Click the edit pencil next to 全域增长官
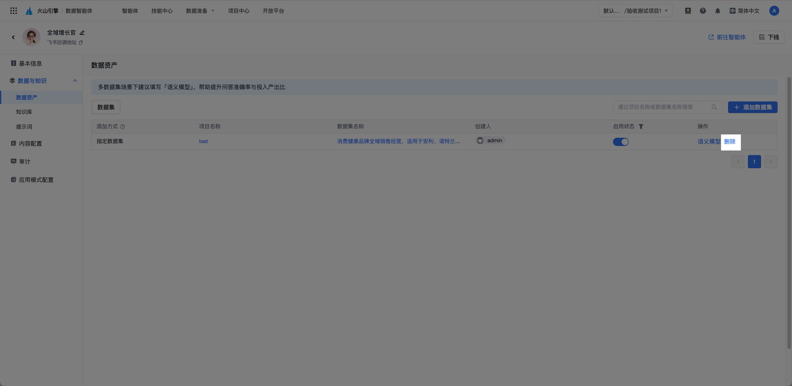This screenshot has height=386, width=792. 82,33
